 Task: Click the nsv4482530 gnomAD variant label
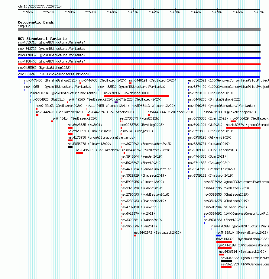tap(132, 87)
